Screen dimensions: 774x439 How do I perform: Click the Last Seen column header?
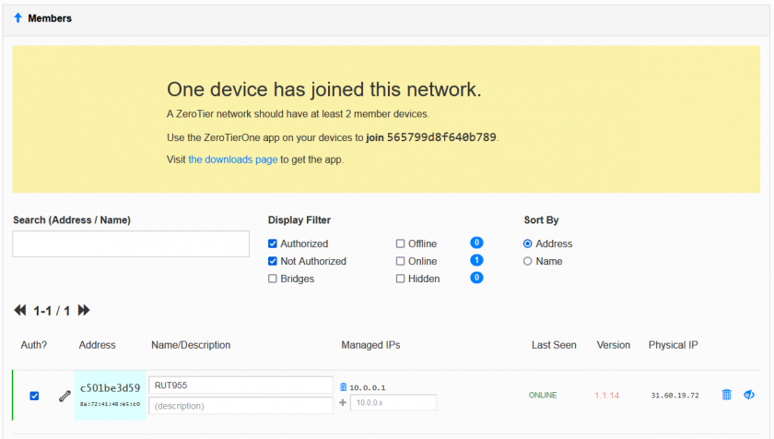tap(554, 345)
